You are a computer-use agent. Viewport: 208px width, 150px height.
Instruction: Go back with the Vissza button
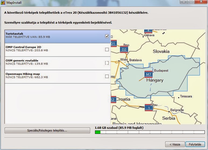click(x=175, y=144)
